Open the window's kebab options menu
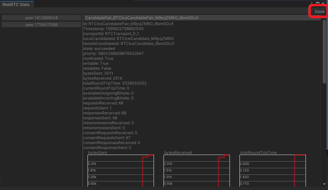 pyautogui.click(x=312, y=4)
